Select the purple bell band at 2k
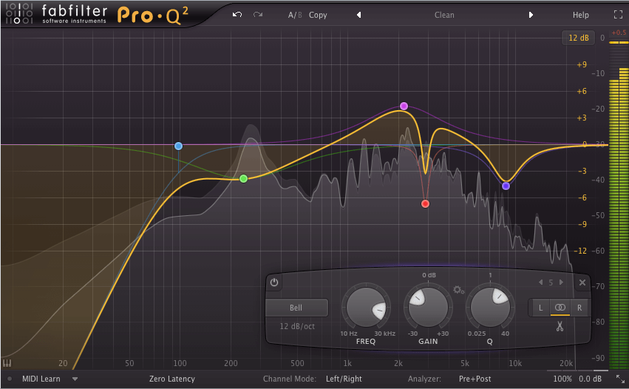Image resolution: width=629 pixels, height=389 pixels. click(x=404, y=106)
